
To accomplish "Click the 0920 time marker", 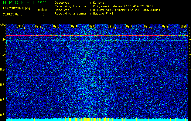I will click(x=184, y=26).
